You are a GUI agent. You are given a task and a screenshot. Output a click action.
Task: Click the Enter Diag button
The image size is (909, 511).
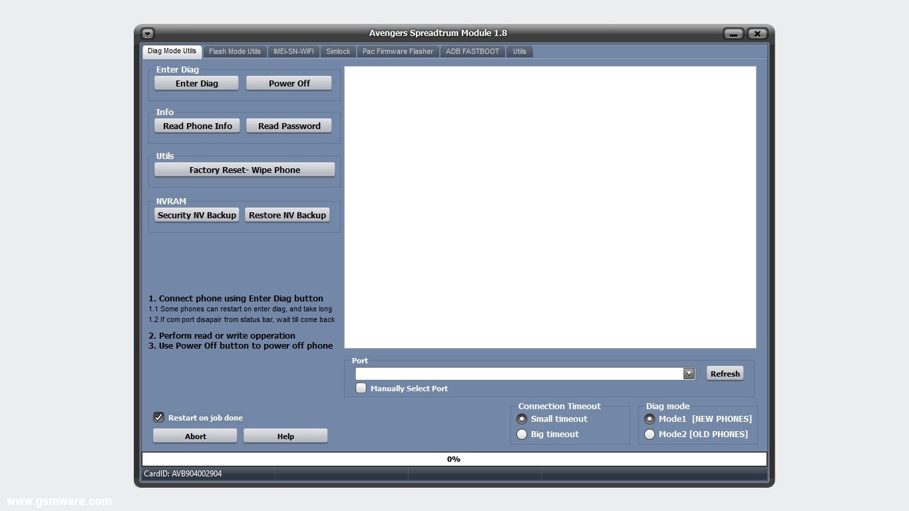[196, 83]
